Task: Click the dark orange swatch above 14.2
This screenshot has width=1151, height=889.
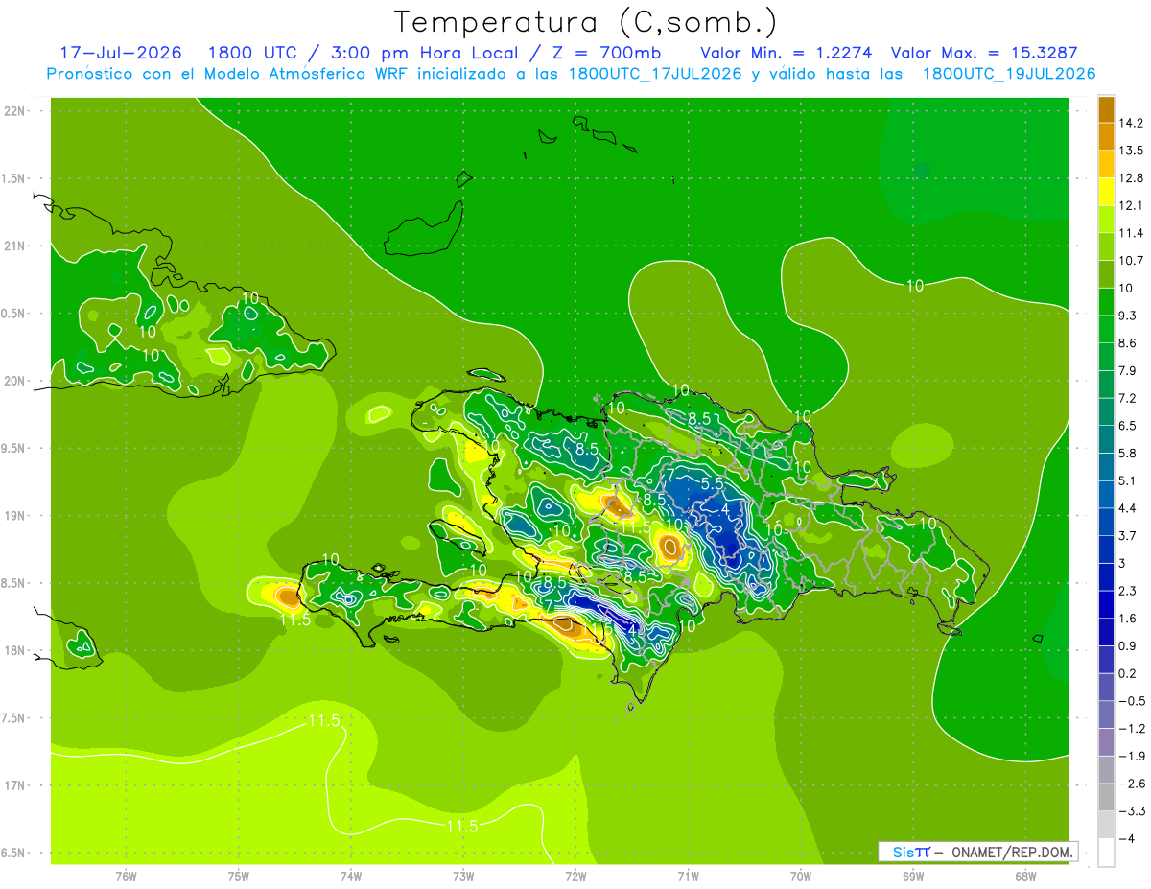Action: (1106, 109)
